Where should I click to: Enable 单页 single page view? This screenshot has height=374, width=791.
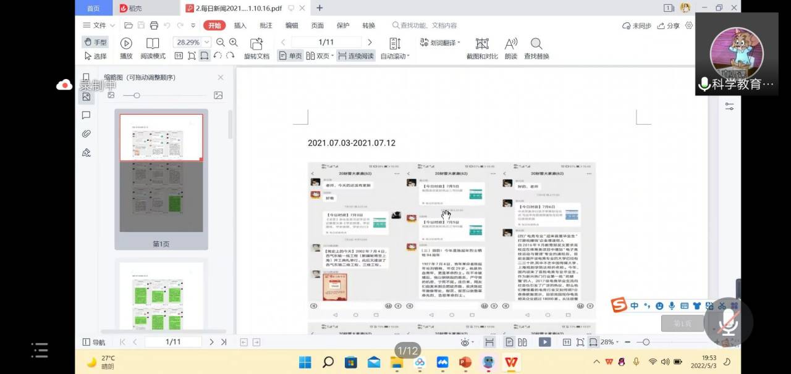pyautogui.click(x=290, y=56)
